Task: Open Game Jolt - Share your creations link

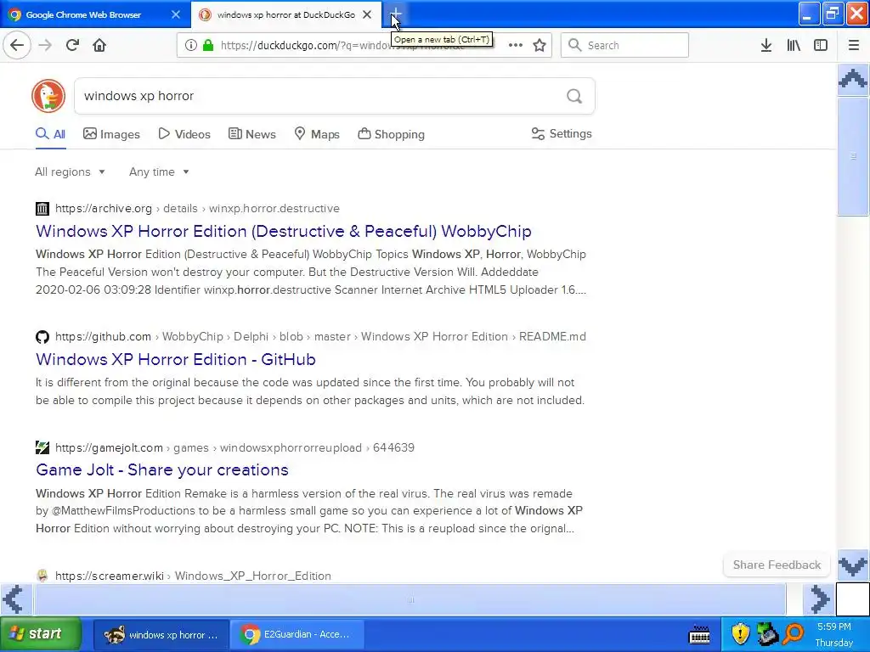Action: click(x=162, y=469)
